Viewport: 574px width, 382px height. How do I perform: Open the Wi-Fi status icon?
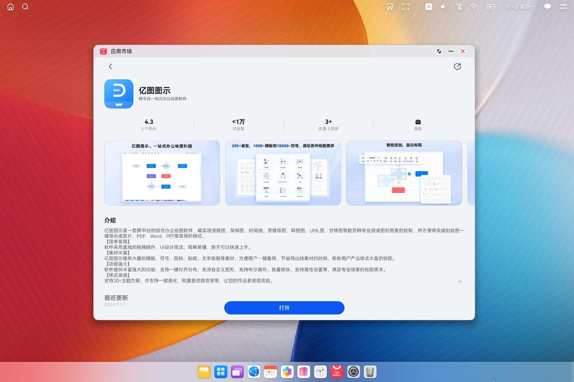pyautogui.click(x=474, y=7)
